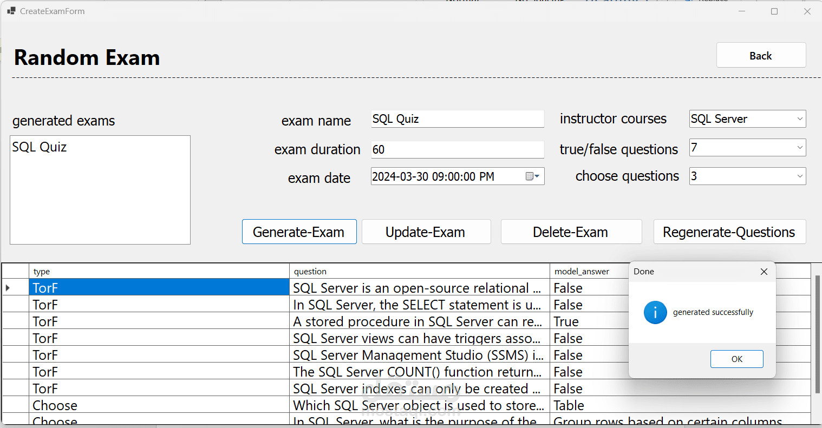Click the type column header
The image size is (822, 428).
[x=159, y=272]
